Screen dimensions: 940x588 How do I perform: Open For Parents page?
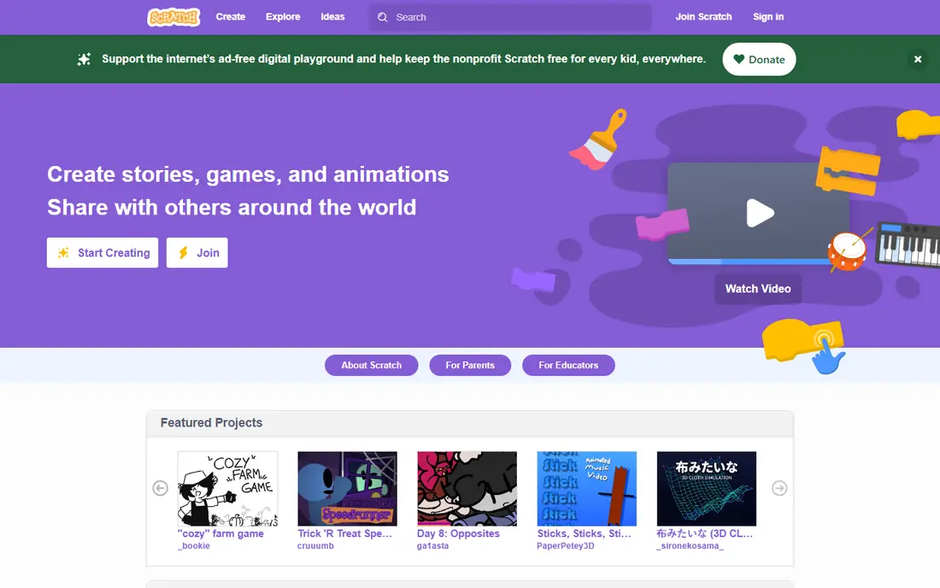tap(470, 365)
